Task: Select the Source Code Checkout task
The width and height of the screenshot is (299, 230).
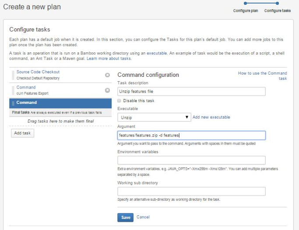Action: (38, 72)
